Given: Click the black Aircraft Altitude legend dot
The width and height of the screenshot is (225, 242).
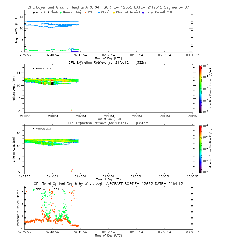Looking at the screenshot, I should (x=34, y=13).
